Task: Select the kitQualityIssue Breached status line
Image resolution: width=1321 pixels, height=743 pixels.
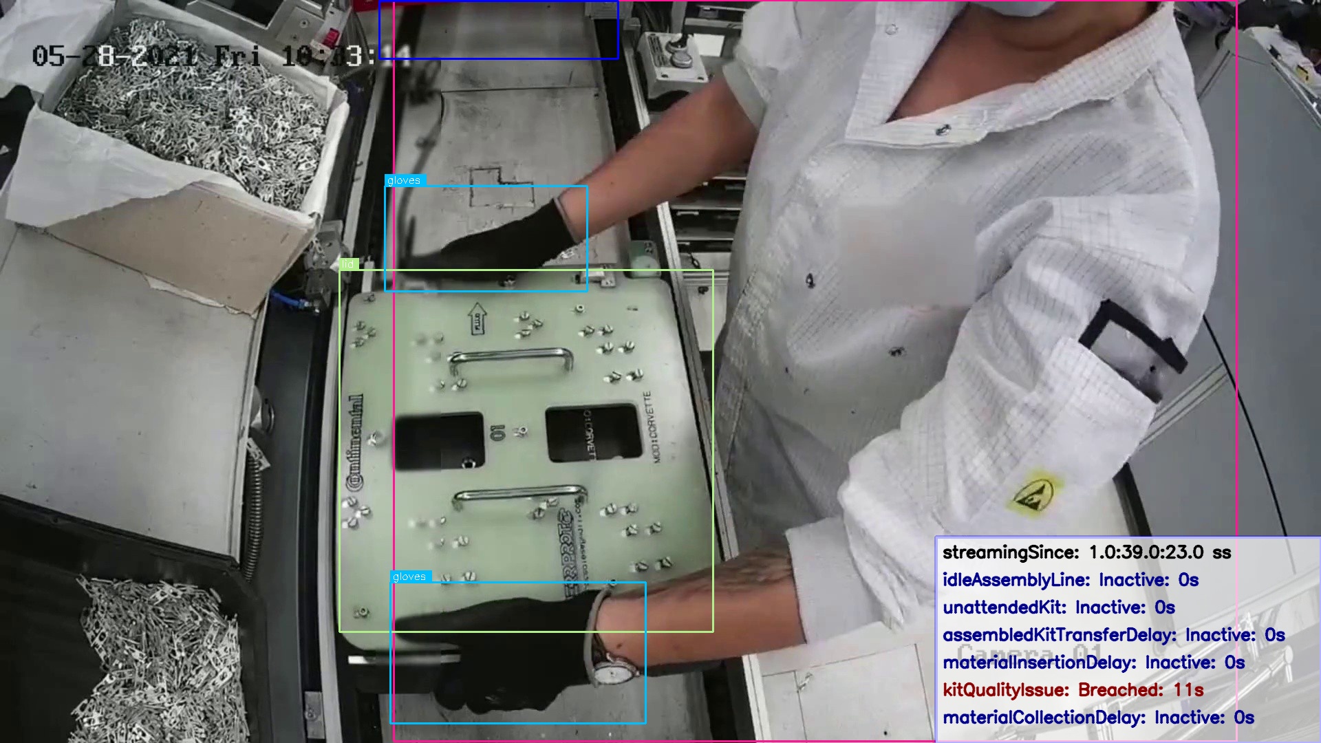Action: pos(1073,690)
